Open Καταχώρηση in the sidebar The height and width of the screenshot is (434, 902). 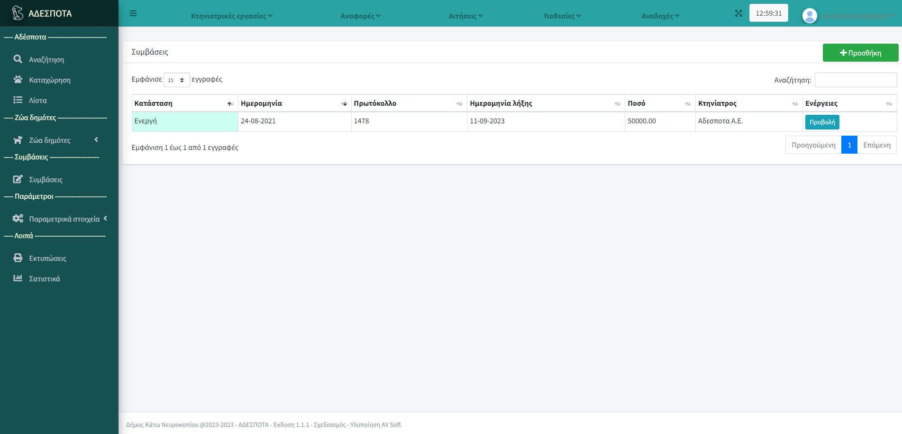[50, 80]
